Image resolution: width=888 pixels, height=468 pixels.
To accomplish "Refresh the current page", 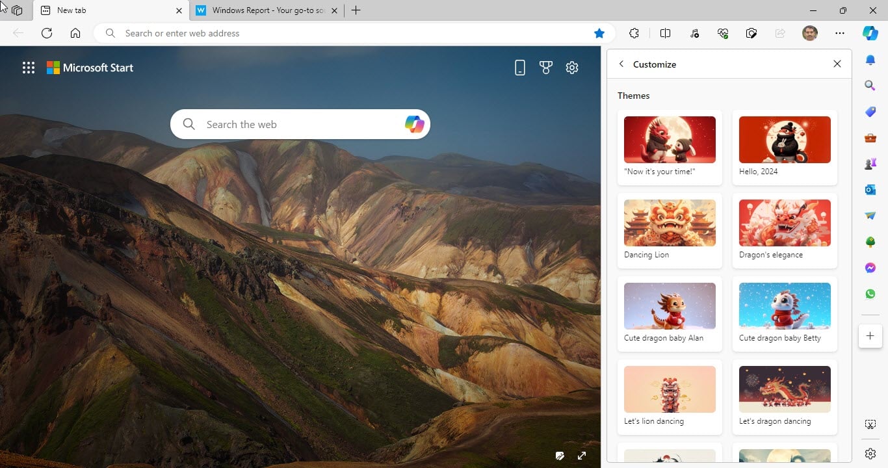I will (x=47, y=33).
